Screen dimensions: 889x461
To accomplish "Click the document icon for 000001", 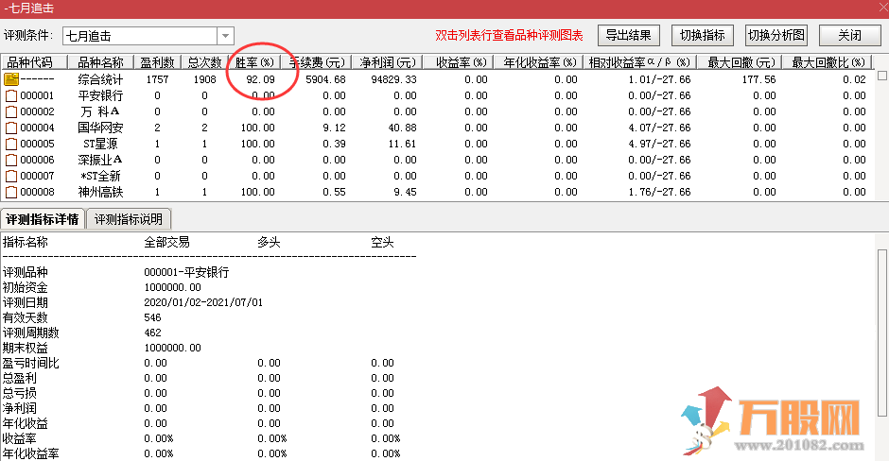I will (10, 95).
